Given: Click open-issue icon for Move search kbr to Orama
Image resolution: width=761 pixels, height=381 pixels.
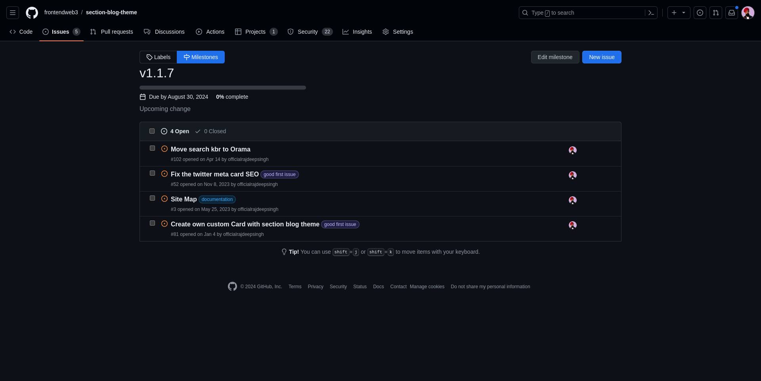Looking at the screenshot, I should (x=164, y=149).
